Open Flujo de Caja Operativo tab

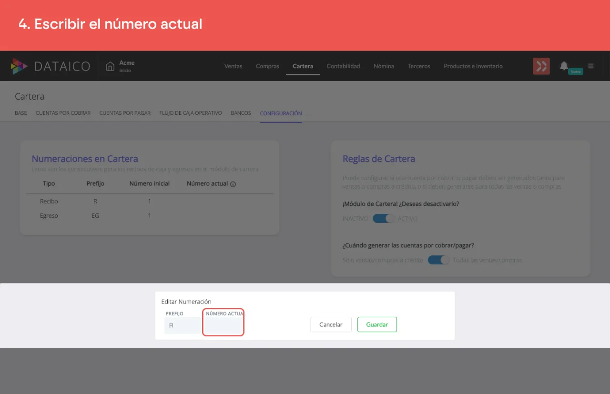click(191, 113)
